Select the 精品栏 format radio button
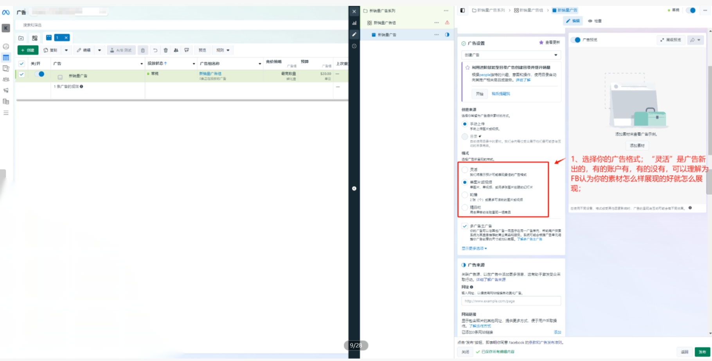The image size is (712, 361). (465, 207)
